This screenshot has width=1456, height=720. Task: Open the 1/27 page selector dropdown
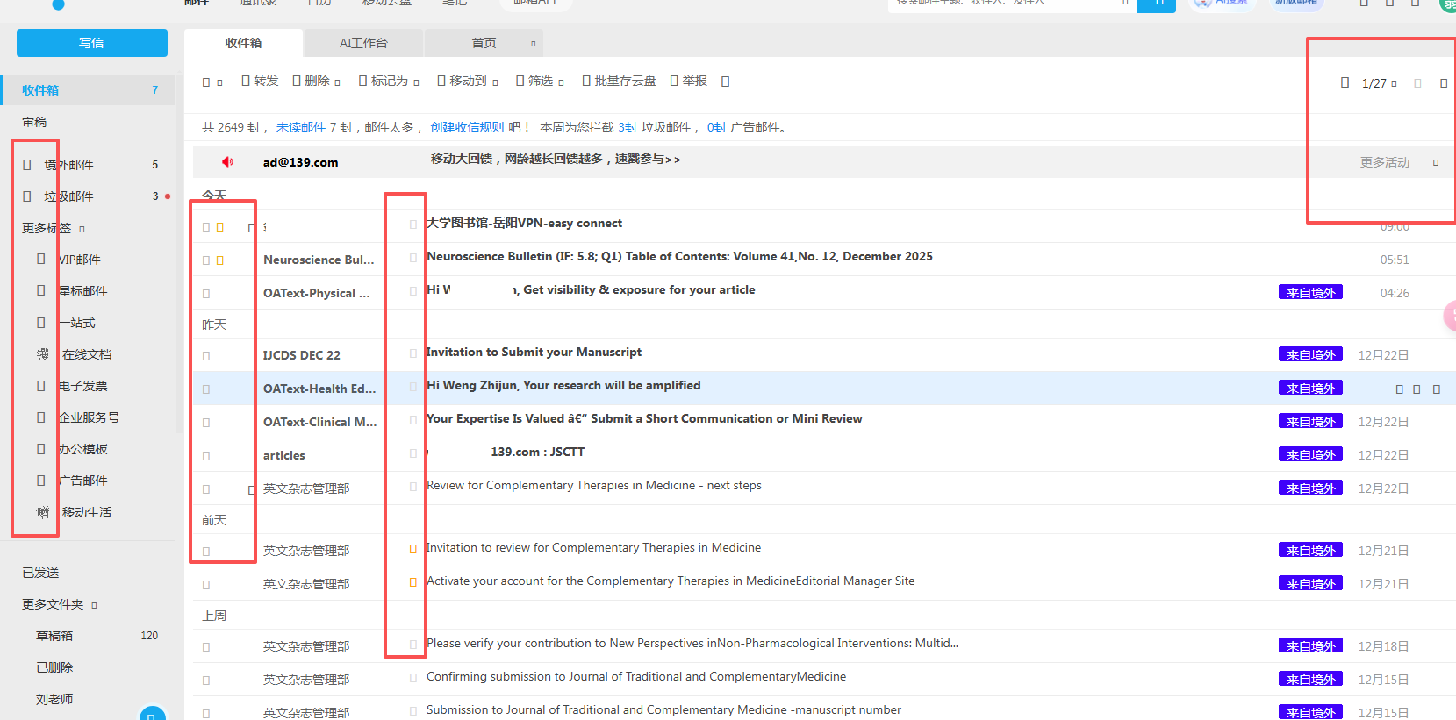(1379, 83)
